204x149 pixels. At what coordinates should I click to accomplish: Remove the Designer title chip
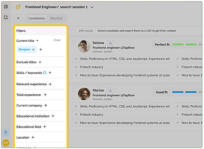tap(33, 49)
